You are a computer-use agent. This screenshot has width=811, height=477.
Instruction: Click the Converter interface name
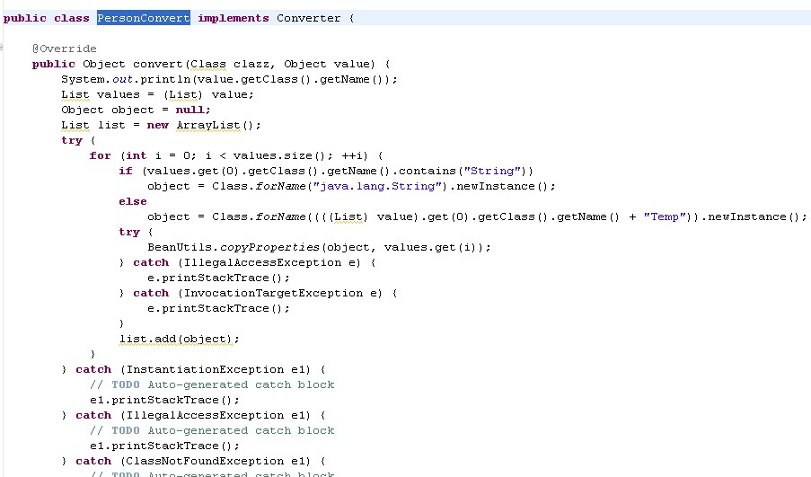coord(308,18)
